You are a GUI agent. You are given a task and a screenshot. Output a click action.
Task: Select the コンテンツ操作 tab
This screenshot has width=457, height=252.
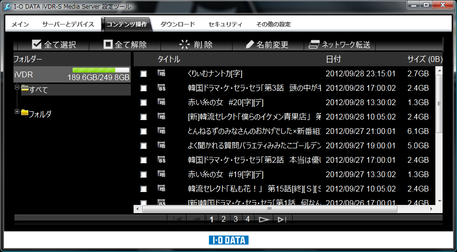pyautogui.click(x=127, y=24)
